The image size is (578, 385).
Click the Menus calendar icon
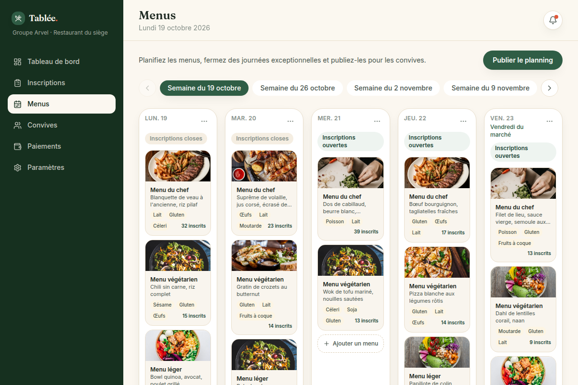[x=18, y=104]
